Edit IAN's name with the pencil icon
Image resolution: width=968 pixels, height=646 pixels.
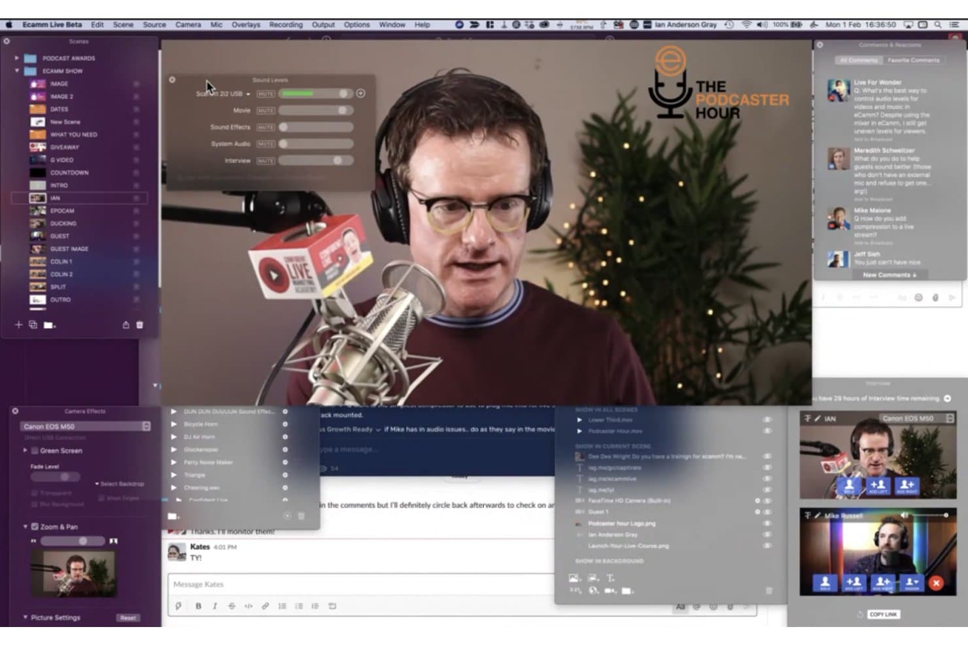[817, 418]
